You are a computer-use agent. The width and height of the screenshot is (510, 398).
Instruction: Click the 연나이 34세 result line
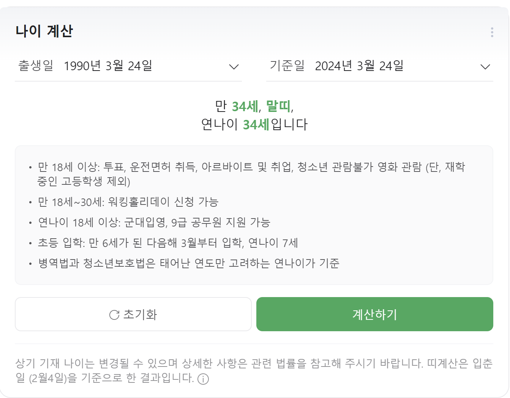254,124
